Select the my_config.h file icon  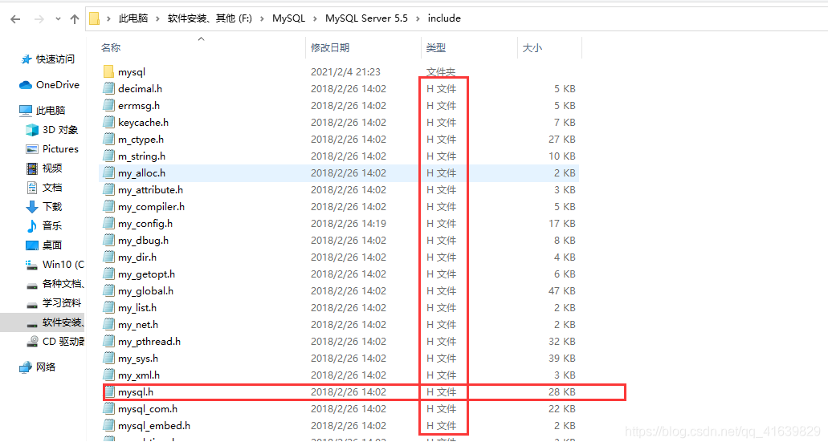(x=108, y=224)
